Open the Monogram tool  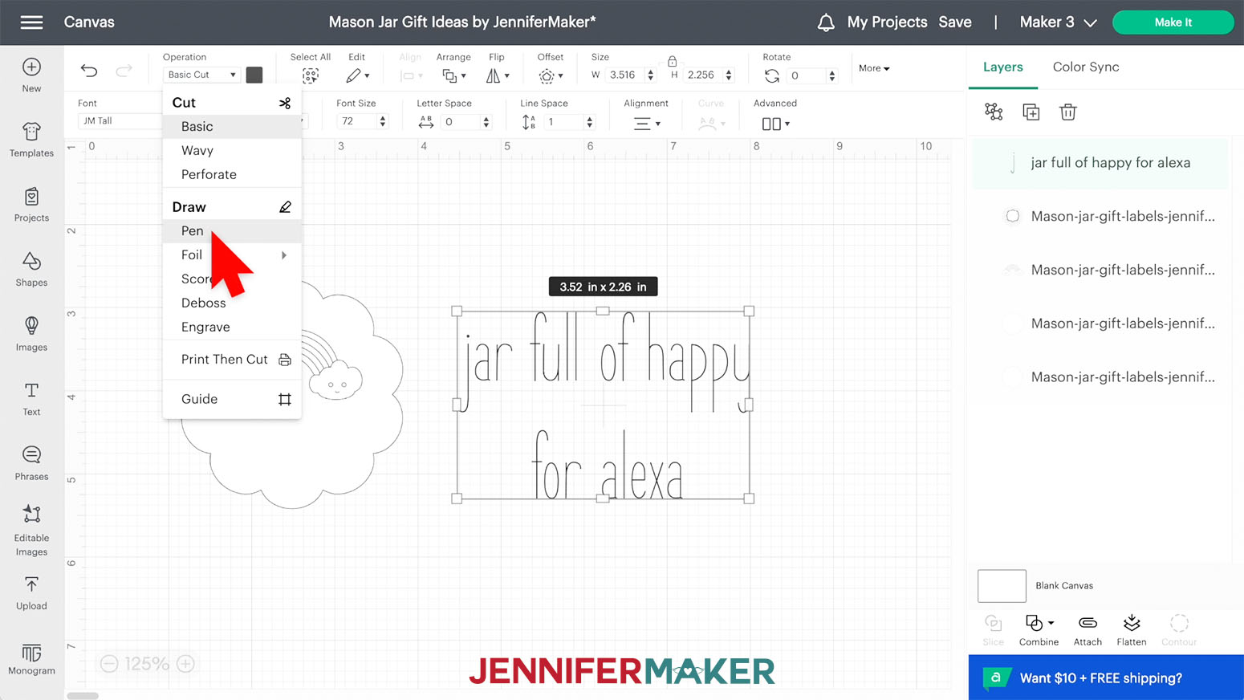(x=31, y=658)
